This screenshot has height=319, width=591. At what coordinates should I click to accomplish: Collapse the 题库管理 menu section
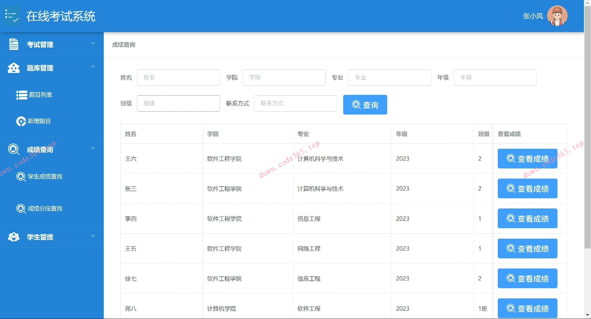point(93,67)
